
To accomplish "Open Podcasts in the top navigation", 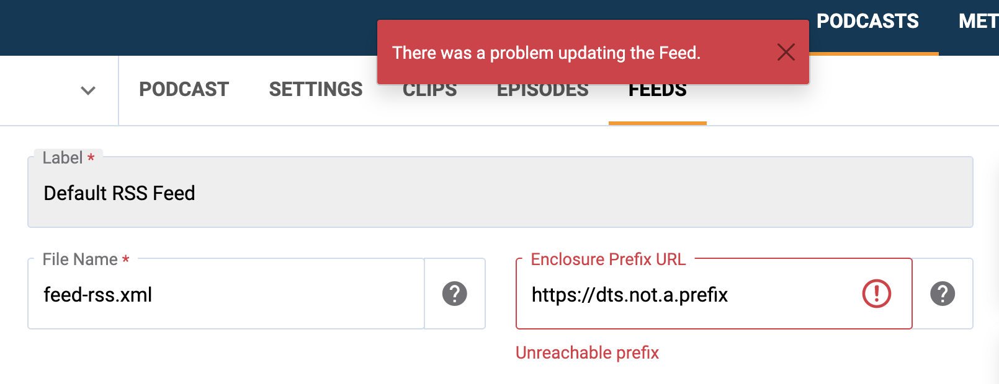I will point(867,22).
